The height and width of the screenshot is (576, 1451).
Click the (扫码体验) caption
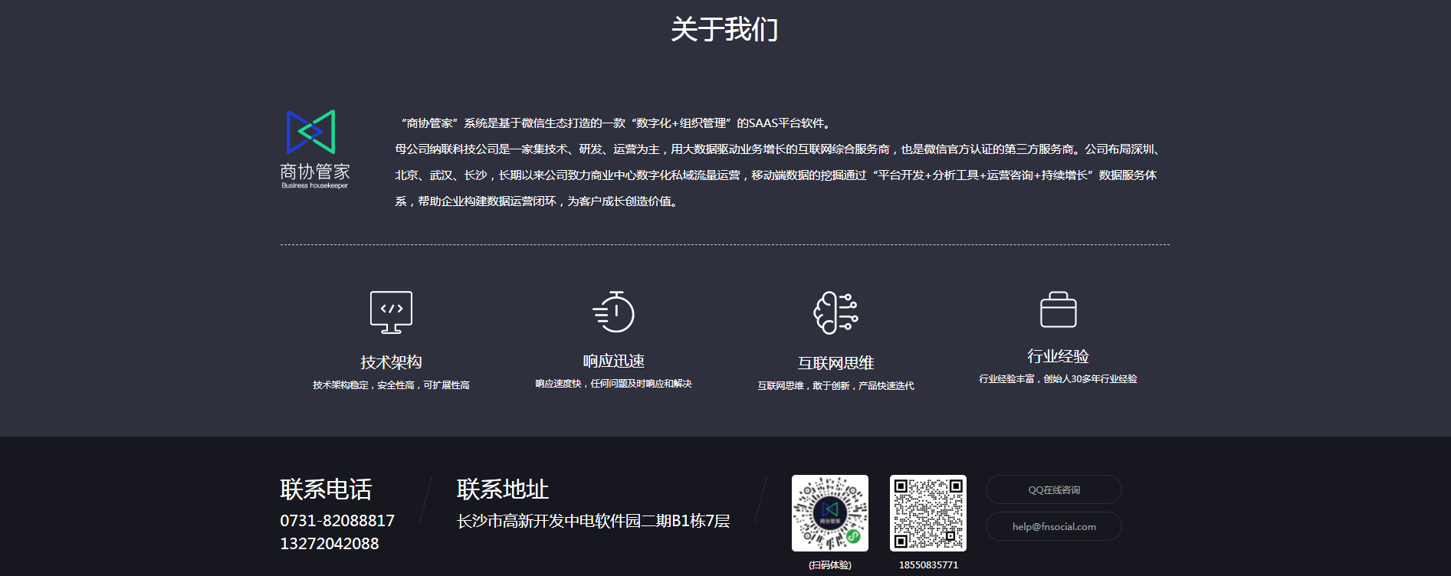click(x=830, y=565)
